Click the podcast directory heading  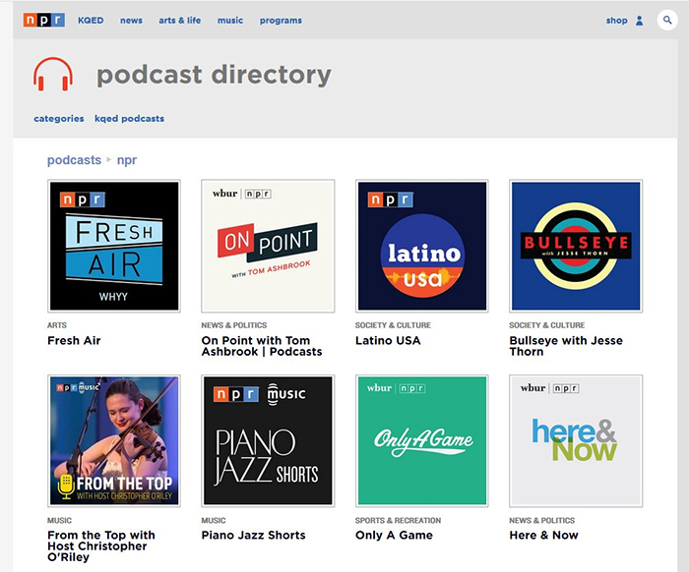(214, 75)
